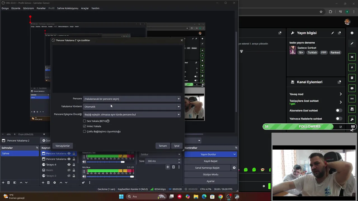Toggle the 'Abonelere özel sohbet' switch
Viewport: 358px width, 201px height.
click(339, 111)
